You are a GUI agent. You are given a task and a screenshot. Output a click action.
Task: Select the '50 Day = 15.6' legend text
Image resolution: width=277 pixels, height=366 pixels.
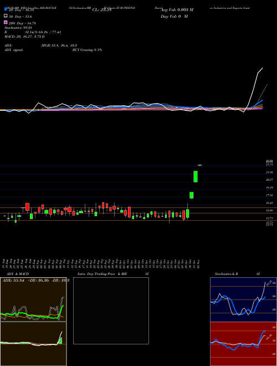[20, 17]
